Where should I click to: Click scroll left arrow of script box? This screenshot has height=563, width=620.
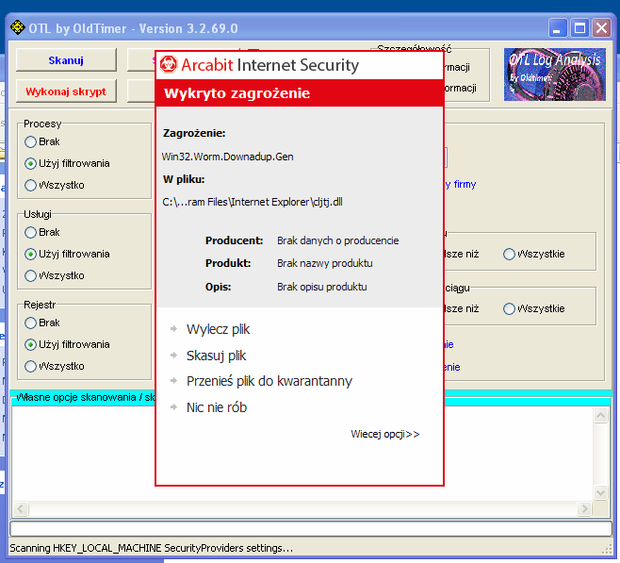tap(21, 508)
